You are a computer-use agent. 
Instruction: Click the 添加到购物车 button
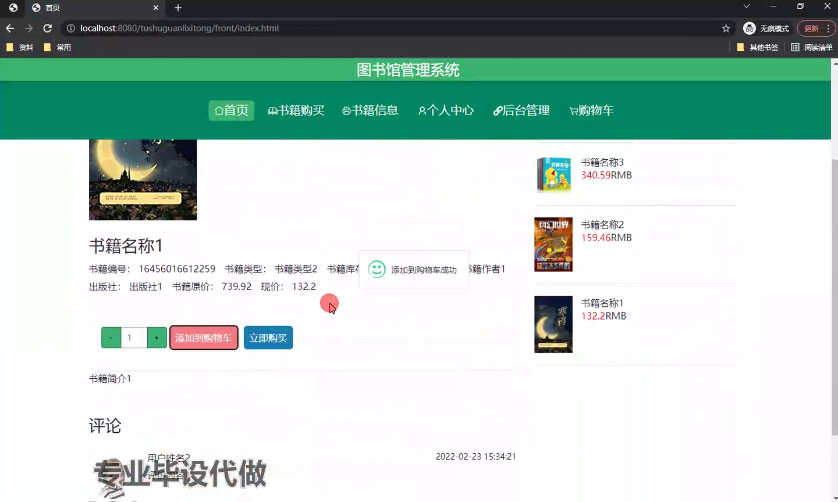point(204,338)
